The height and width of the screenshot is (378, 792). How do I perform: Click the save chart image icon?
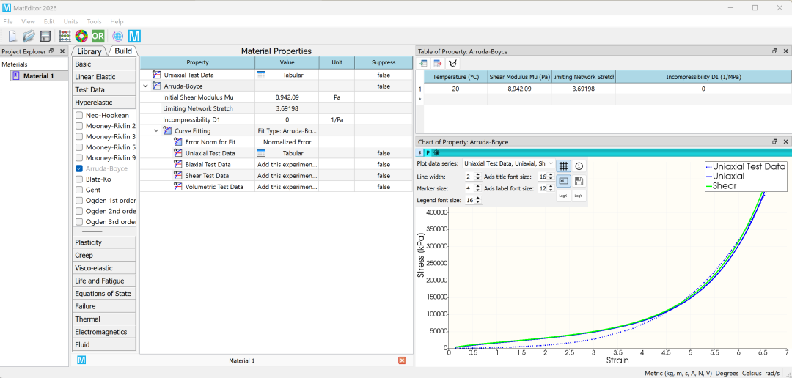[x=579, y=181]
